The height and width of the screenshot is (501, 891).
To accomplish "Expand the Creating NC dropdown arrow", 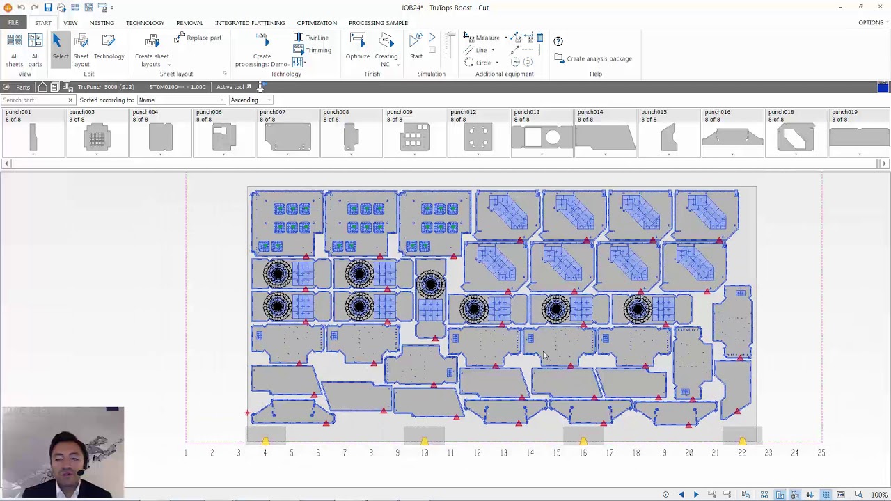I will point(398,65).
